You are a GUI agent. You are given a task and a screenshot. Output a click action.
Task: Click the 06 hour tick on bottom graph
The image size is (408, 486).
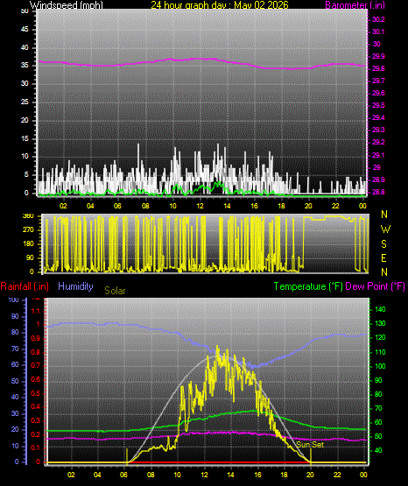[x=123, y=475]
